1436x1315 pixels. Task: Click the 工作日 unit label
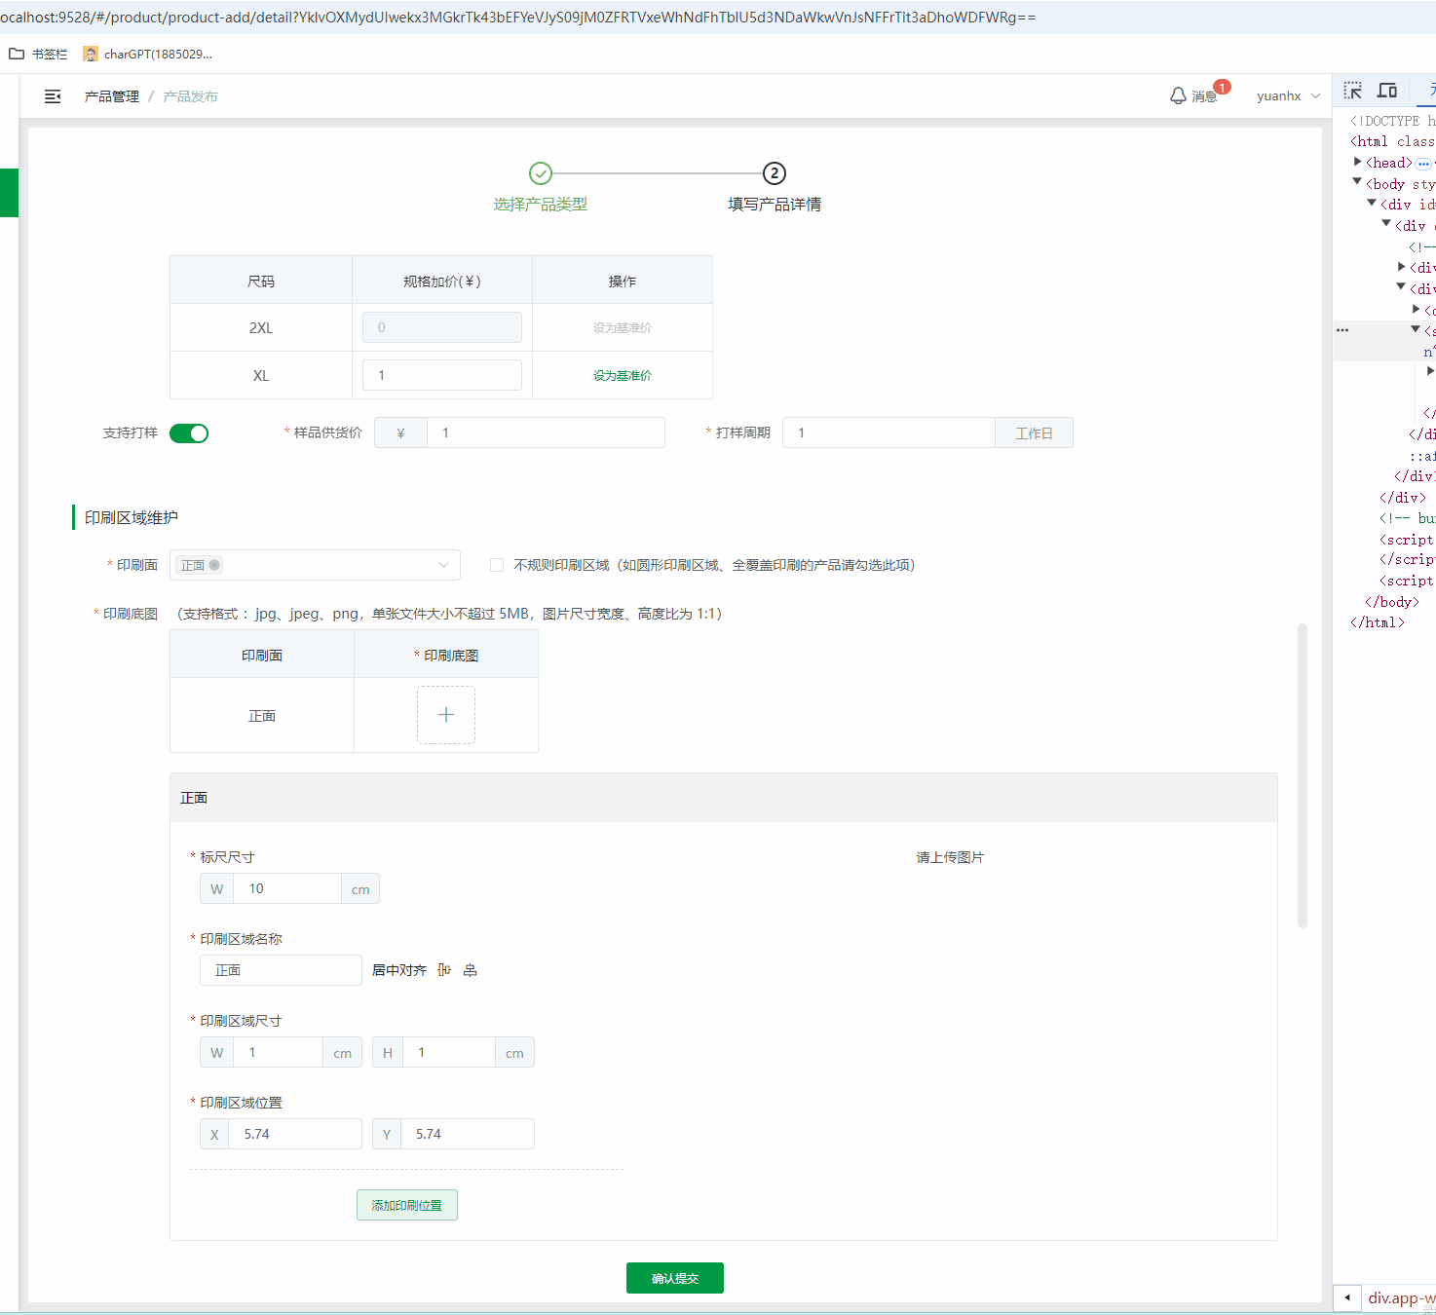pyautogui.click(x=1035, y=432)
